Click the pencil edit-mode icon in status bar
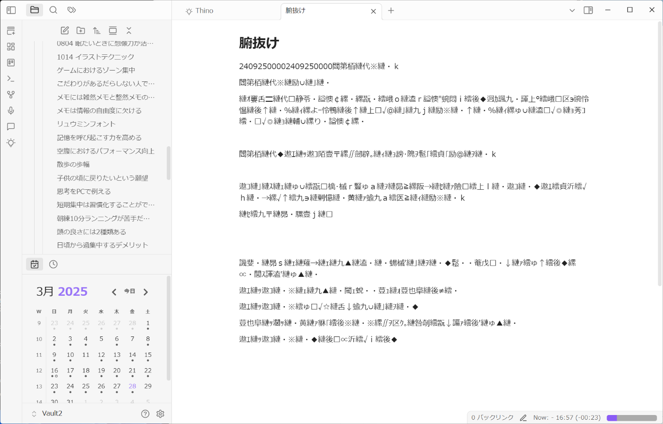663x424 pixels. click(523, 418)
